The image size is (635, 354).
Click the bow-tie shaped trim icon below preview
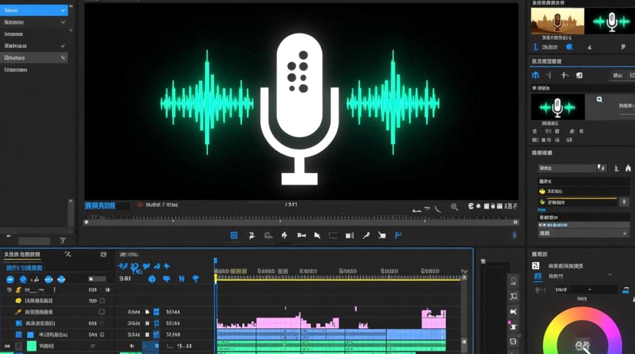[301, 235]
